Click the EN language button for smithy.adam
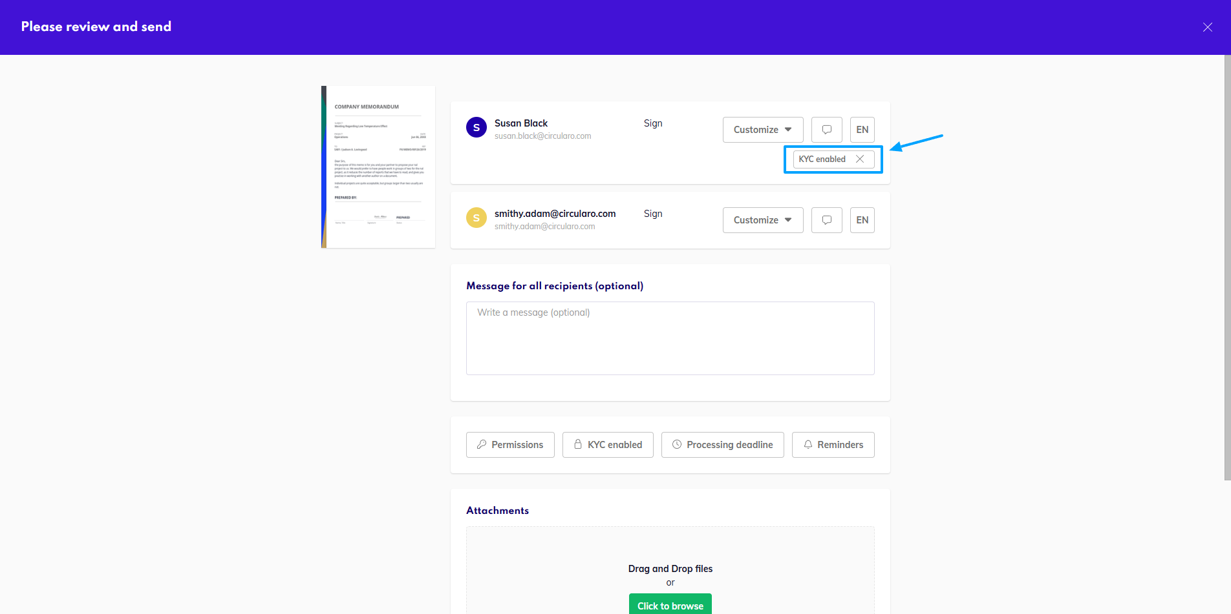This screenshot has height=614, width=1231. [x=862, y=220]
